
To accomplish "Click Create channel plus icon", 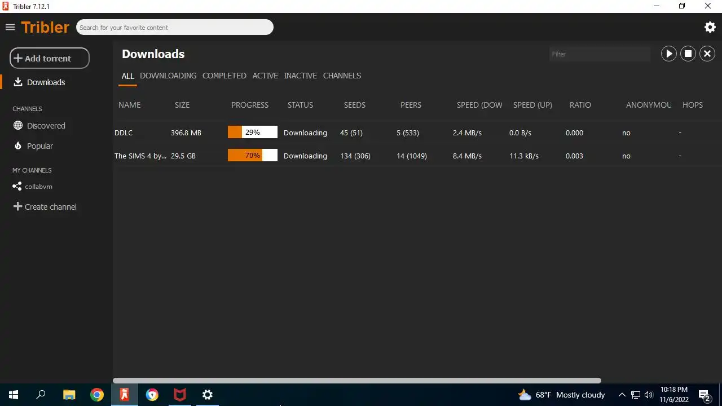I will [x=17, y=206].
